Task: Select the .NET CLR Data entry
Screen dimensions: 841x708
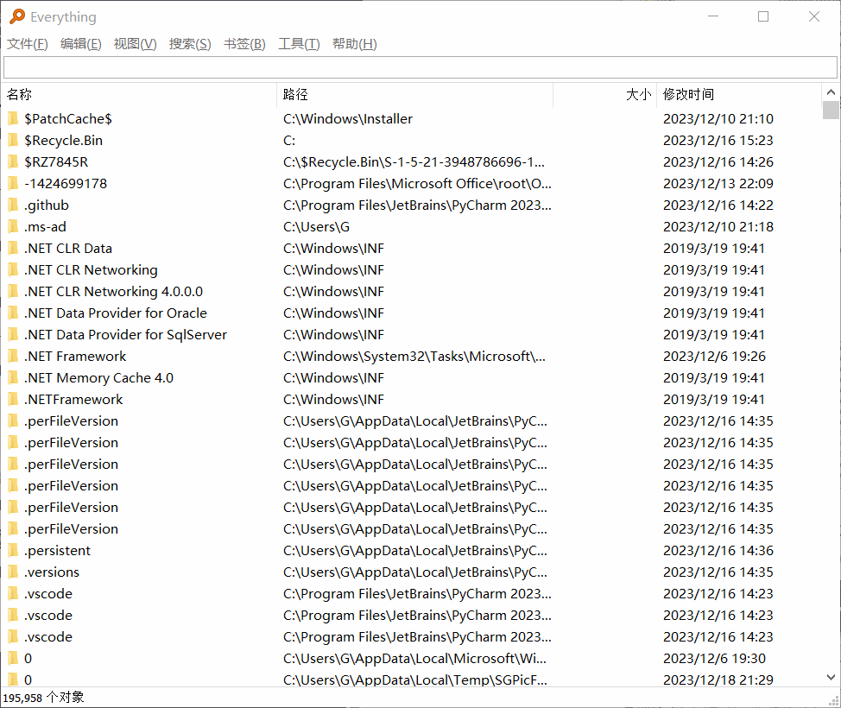Action: point(68,249)
